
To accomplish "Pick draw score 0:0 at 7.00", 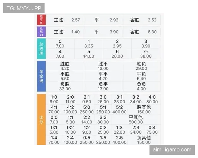I will [x=54, y=120].
